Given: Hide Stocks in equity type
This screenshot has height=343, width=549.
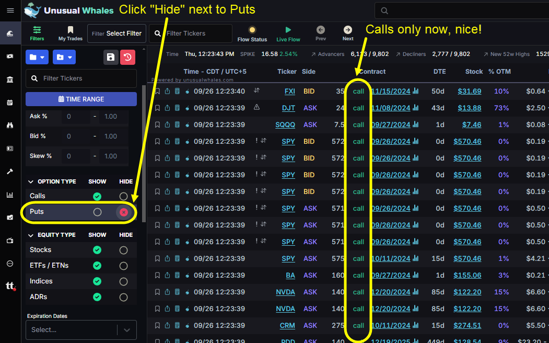Looking at the screenshot, I should coord(123,250).
